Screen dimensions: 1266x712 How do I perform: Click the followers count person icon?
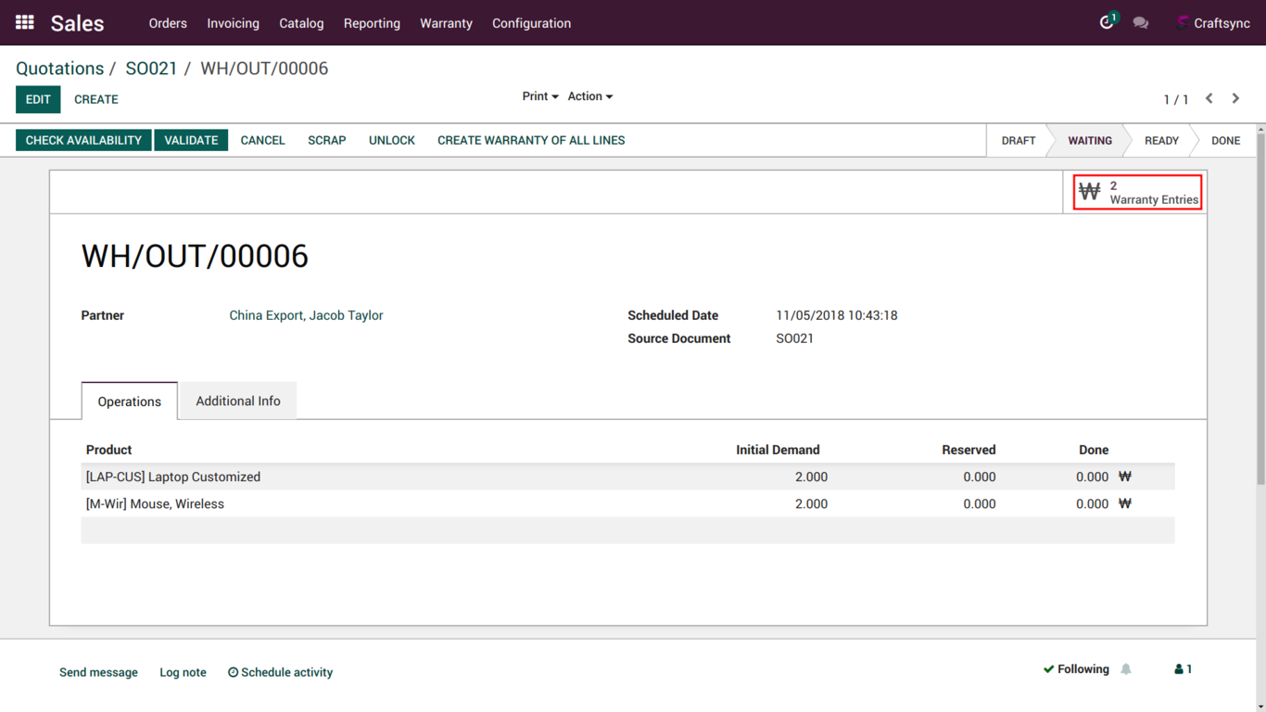point(1183,669)
